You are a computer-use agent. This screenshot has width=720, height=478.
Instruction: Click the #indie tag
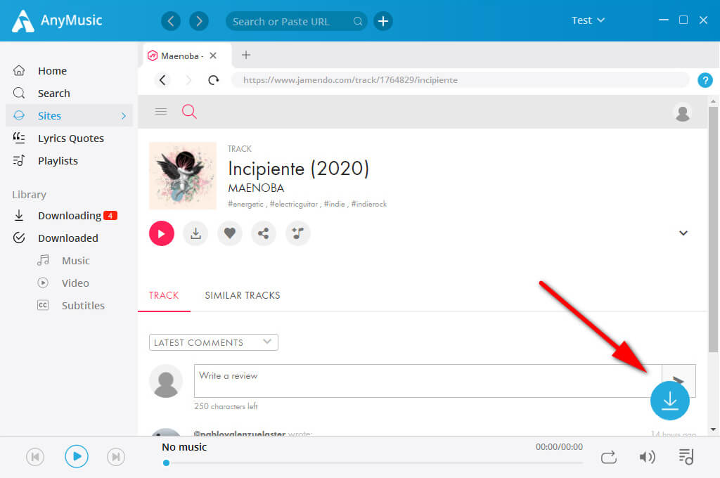point(334,205)
